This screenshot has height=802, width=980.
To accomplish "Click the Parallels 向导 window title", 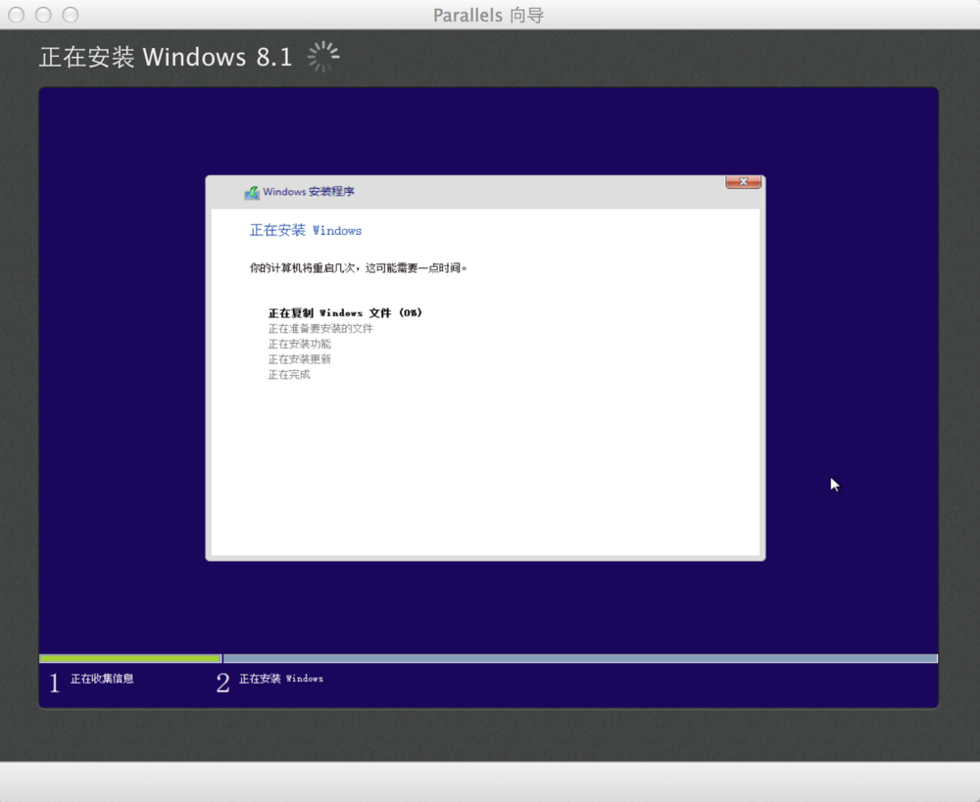I will [x=489, y=15].
